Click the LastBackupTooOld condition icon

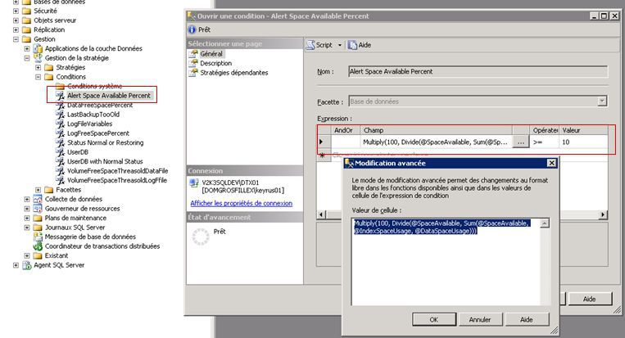pos(60,115)
